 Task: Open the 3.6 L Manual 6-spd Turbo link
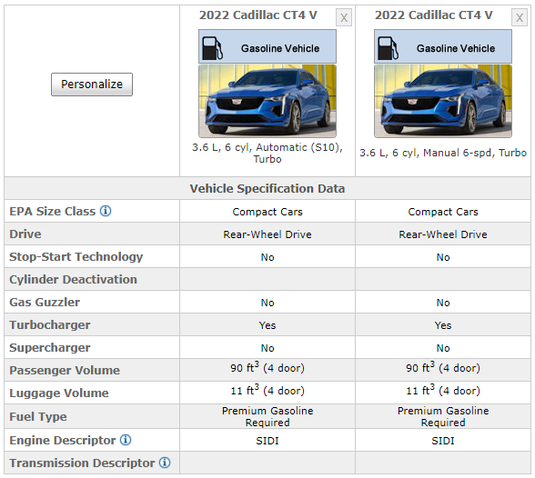click(443, 153)
